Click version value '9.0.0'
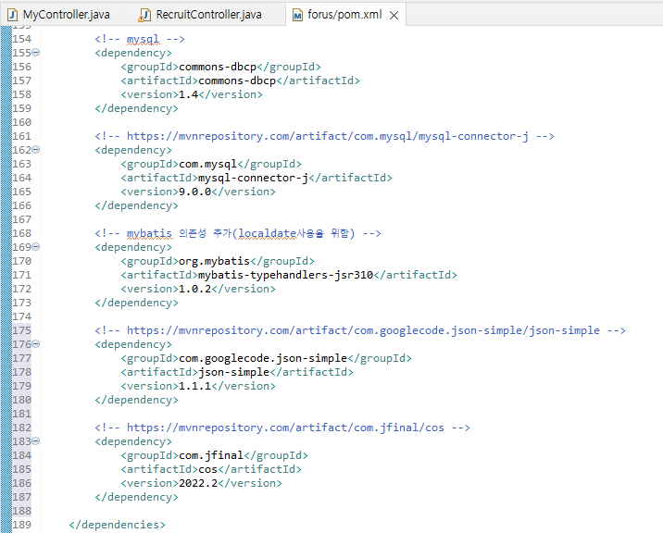 point(195,192)
